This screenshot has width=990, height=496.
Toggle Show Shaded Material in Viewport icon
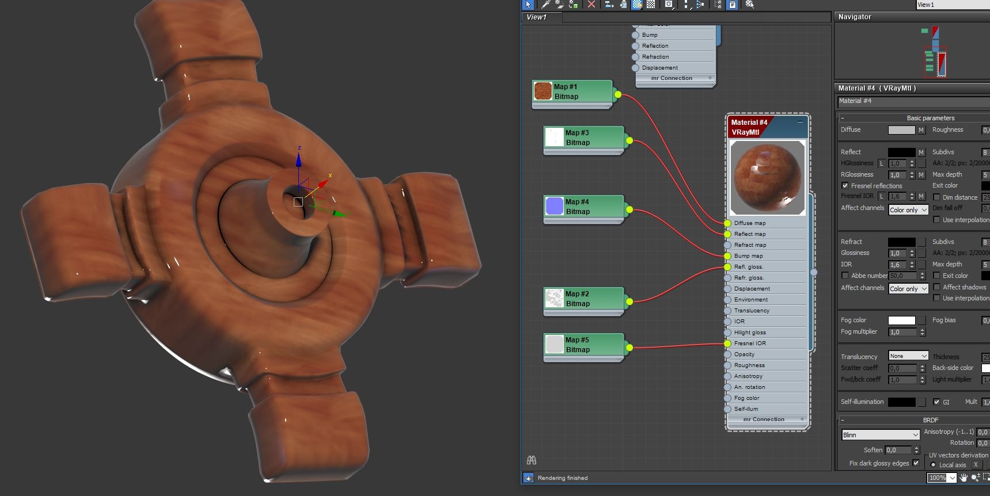tap(637, 5)
